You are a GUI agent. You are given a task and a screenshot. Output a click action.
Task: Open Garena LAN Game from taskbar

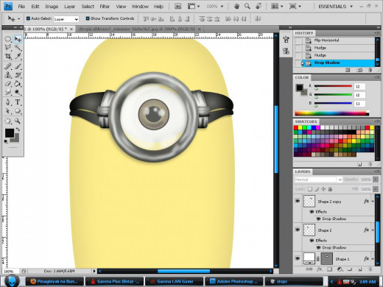click(x=174, y=281)
